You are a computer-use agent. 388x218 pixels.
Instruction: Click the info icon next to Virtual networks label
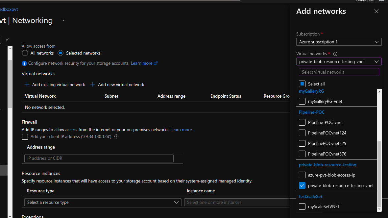335,54
